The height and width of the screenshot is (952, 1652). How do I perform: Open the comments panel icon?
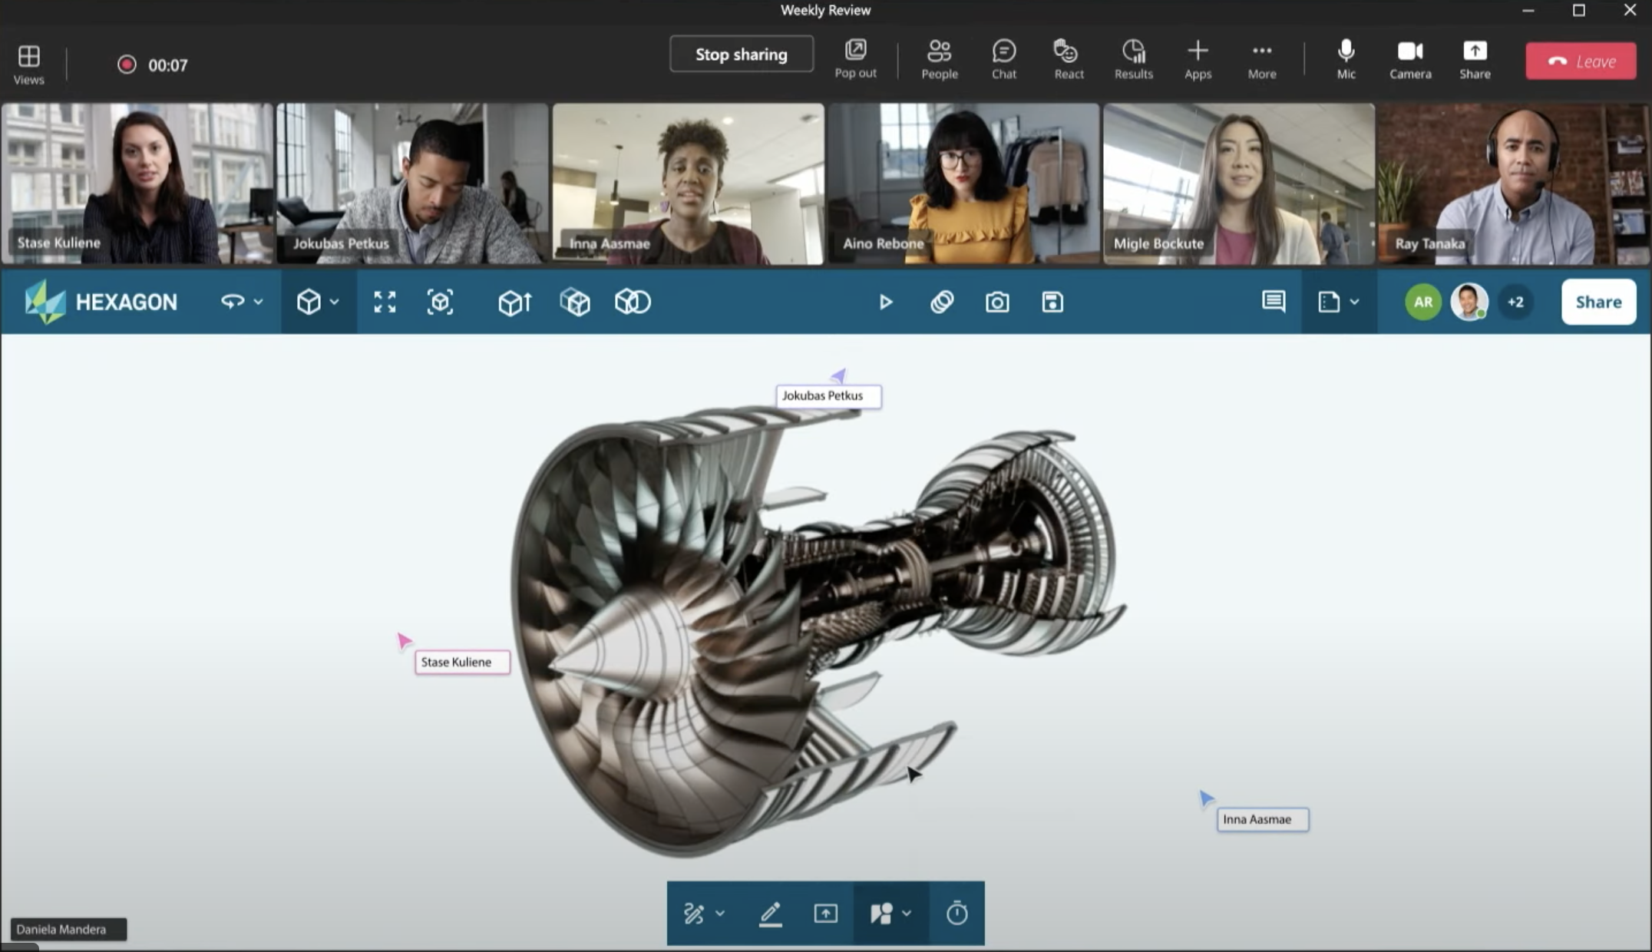coord(1274,302)
